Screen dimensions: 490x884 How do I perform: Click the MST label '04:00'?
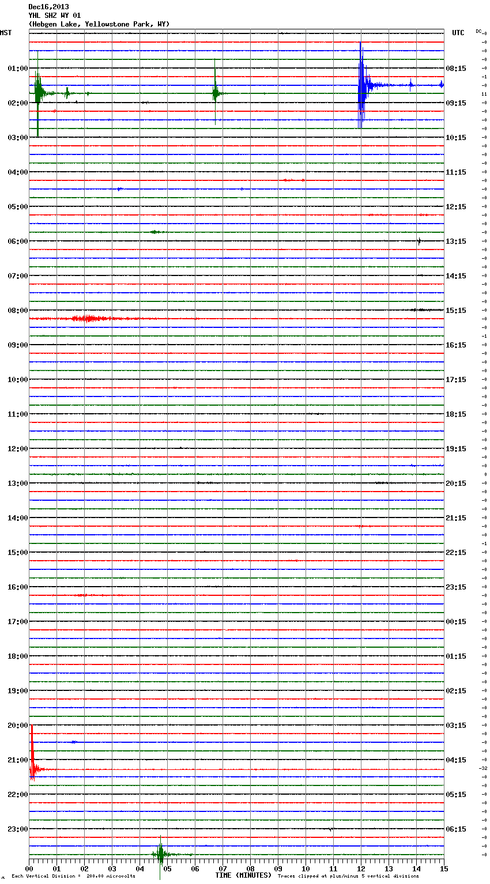tap(17, 172)
